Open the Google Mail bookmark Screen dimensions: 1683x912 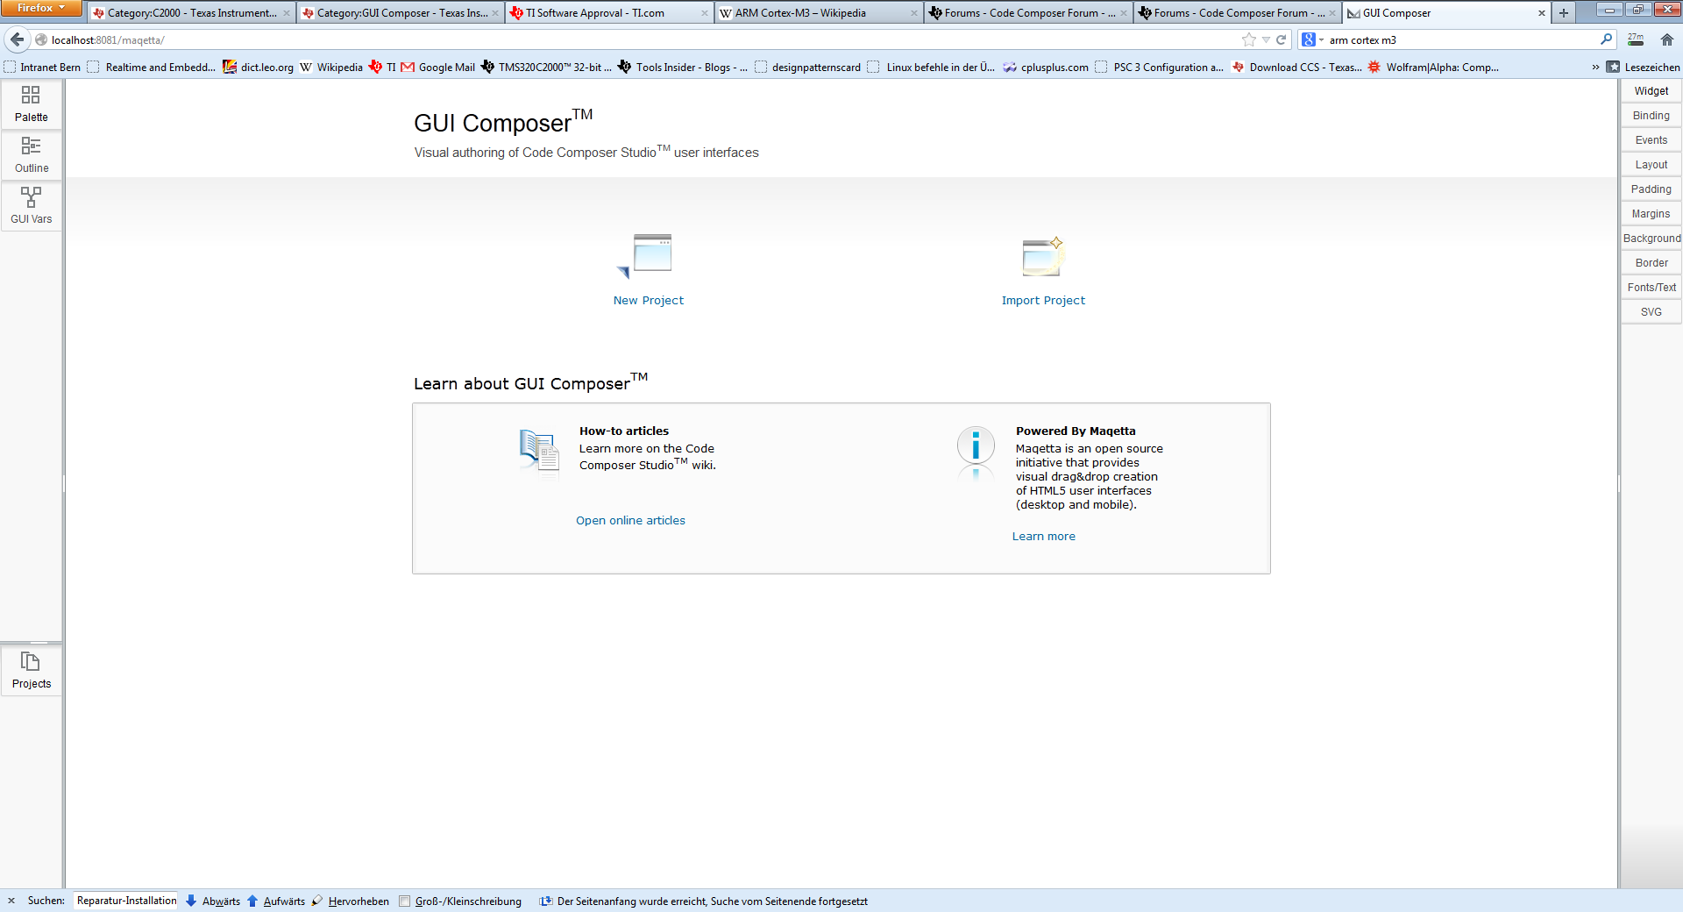[438, 67]
